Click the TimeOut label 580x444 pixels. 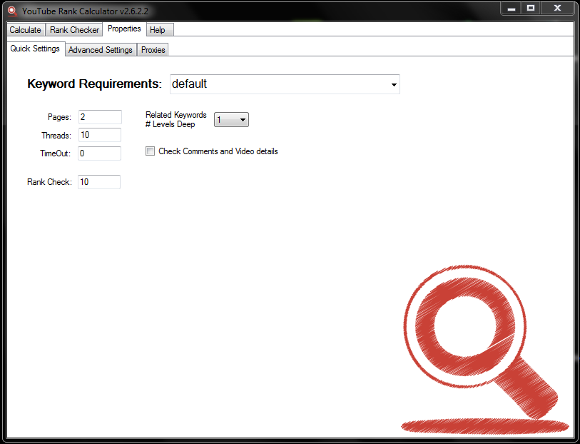pyautogui.click(x=56, y=153)
